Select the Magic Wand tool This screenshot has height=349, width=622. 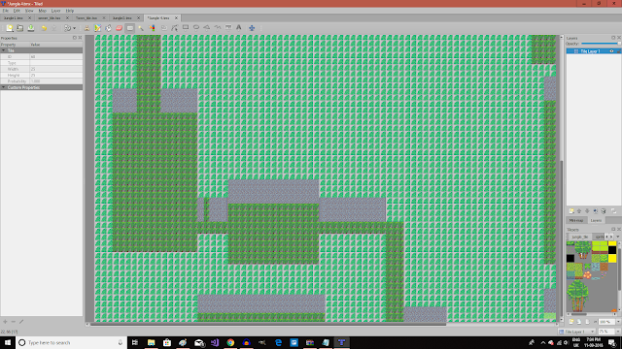click(141, 28)
